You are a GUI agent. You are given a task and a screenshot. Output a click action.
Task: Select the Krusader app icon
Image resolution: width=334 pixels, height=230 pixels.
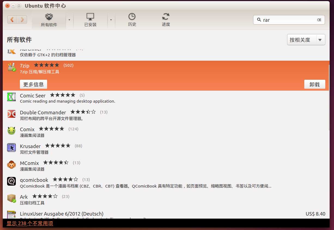click(11, 148)
